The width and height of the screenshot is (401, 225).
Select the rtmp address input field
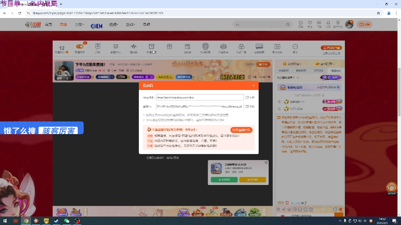pyautogui.click(x=199, y=97)
